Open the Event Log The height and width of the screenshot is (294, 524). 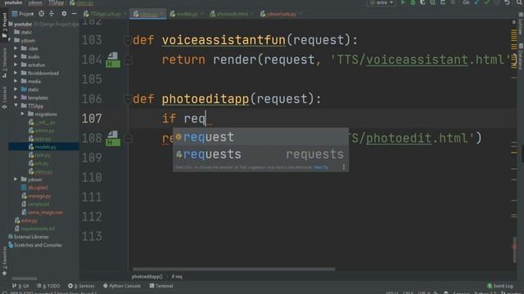pyautogui.click(x=500, y=286)
